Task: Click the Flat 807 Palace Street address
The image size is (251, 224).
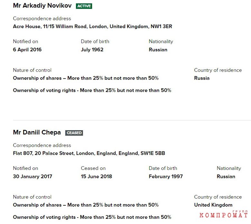Action: coord(89,153)
